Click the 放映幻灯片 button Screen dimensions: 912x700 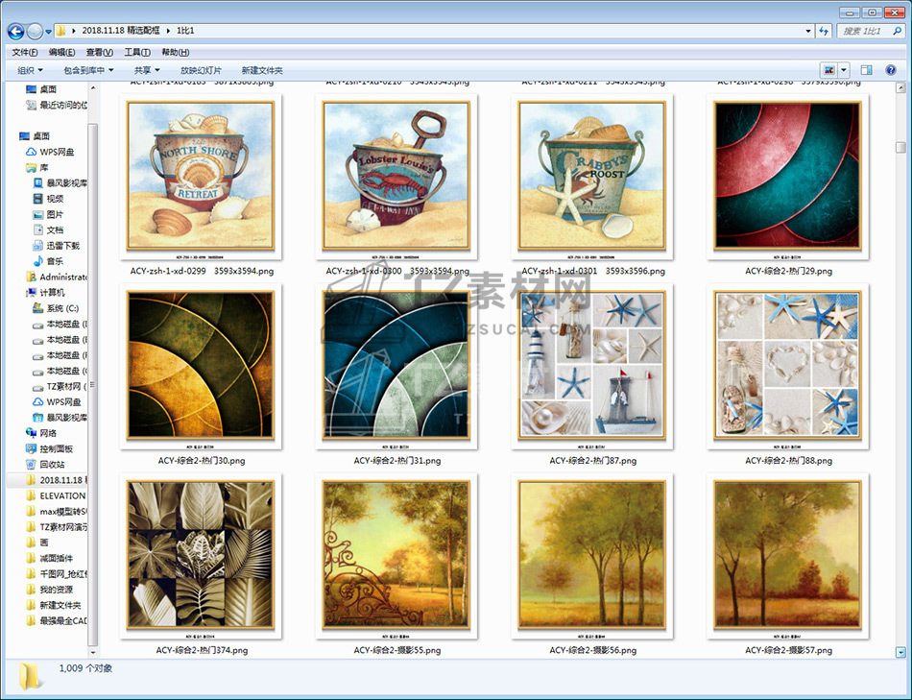coord(201,70)
